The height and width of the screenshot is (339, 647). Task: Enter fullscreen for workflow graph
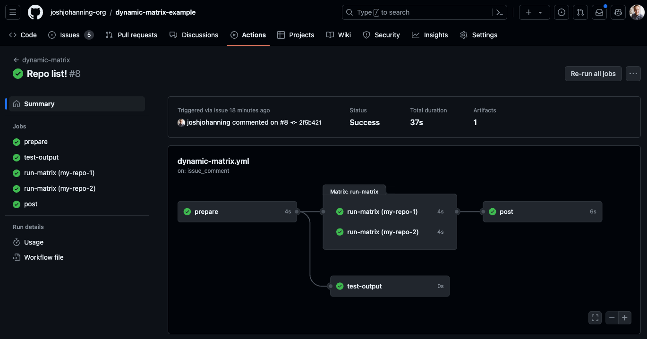(x=595, y=318)
